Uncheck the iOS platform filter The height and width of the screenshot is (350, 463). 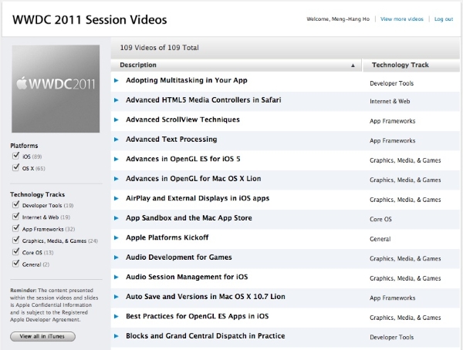15,156
